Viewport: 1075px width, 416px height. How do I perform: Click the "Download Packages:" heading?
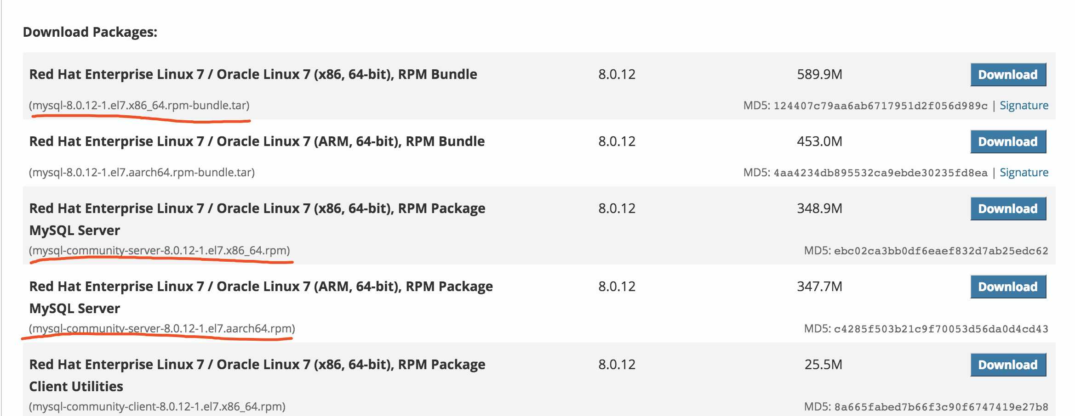coord(90,32)
